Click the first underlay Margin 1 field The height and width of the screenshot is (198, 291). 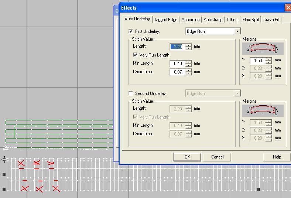click(258, 61)
